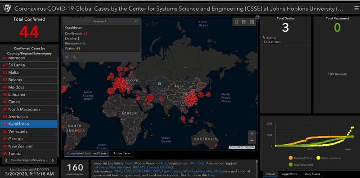This screenshot has height=178, width=360.
Task: Open the JHU CSSE visualization link
Action: point(197,163)
